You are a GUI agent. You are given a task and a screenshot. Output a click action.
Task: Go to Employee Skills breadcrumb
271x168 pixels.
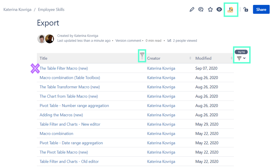(x=51, y=9)
